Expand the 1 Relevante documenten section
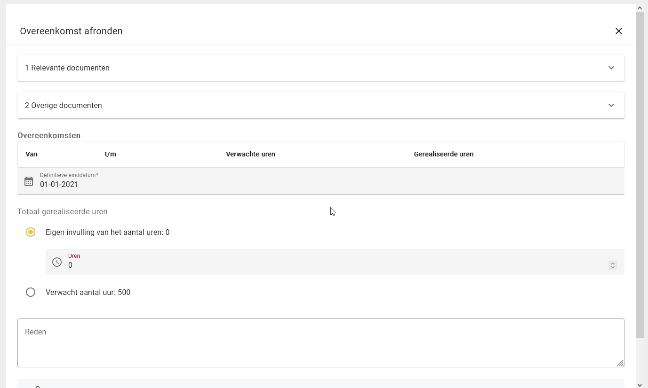 (x=321, y=68)
